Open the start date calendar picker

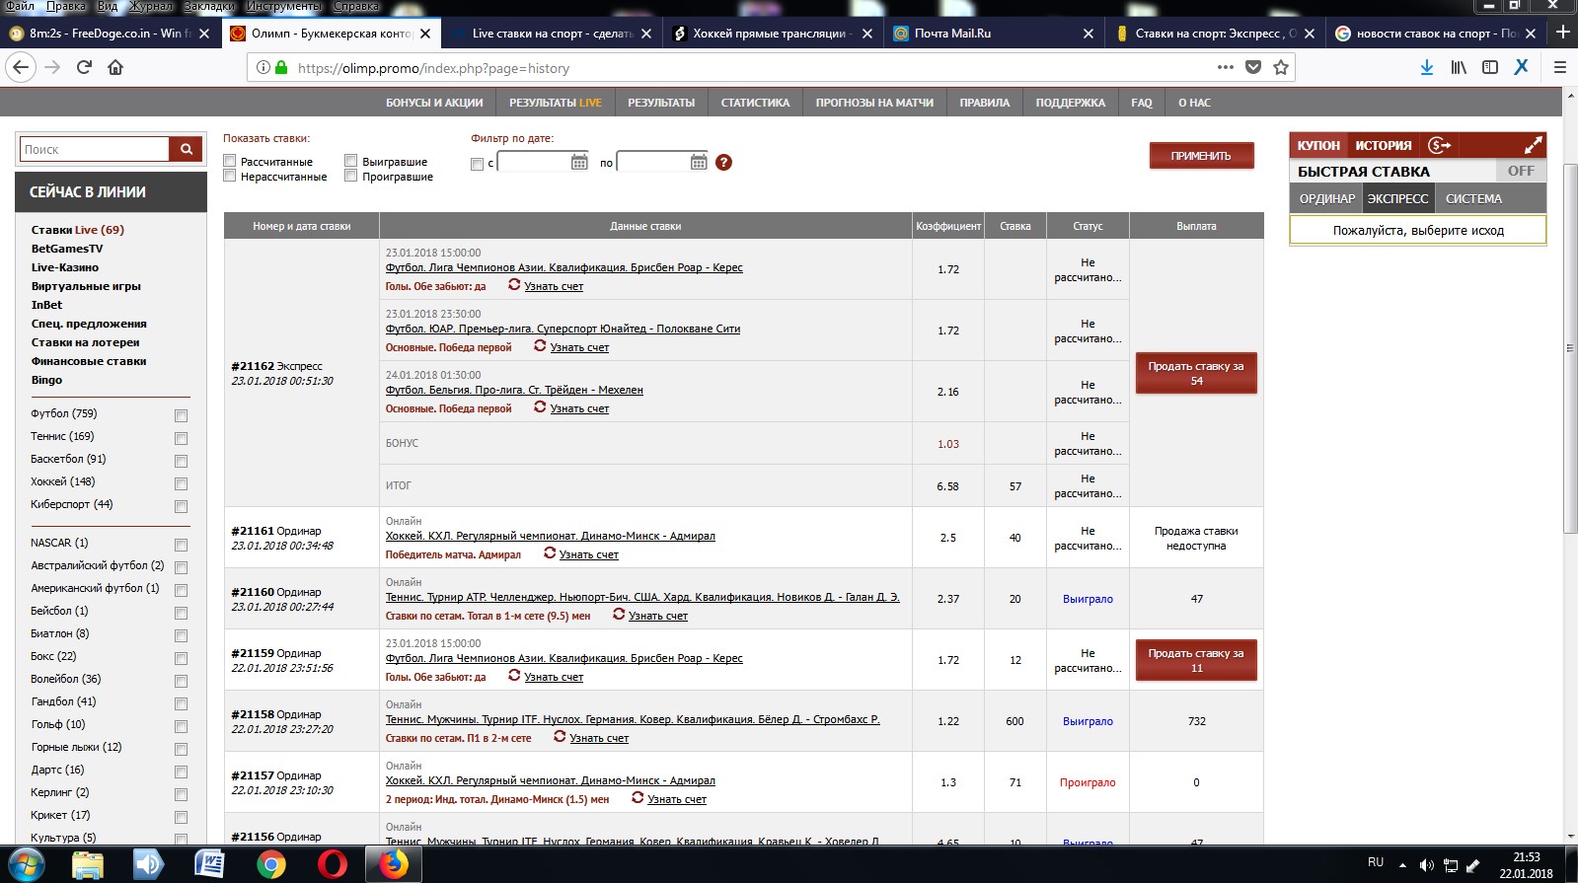pyautogui.click(x=579, y=162)
